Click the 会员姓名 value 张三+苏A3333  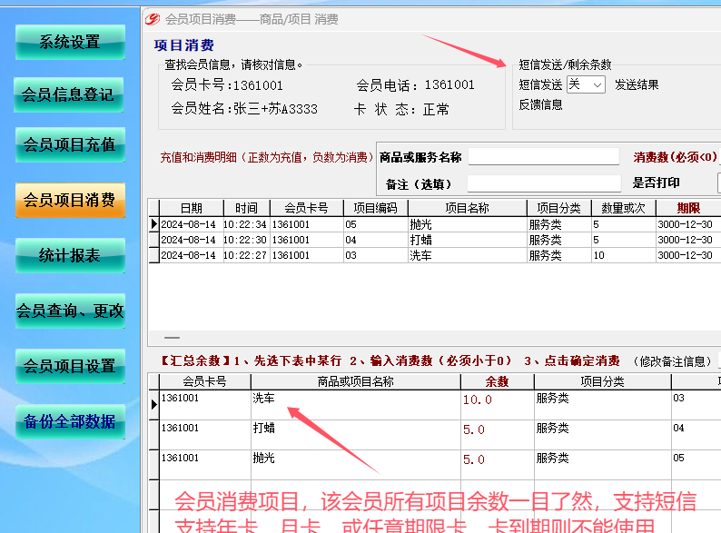275,109
